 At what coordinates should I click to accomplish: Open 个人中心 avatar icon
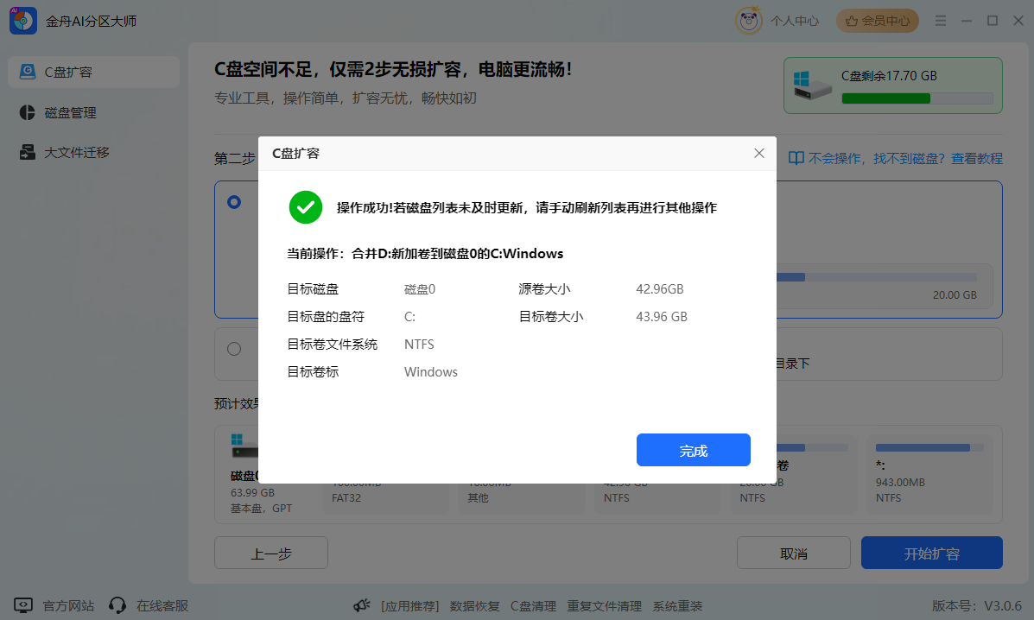pos(748,21)
